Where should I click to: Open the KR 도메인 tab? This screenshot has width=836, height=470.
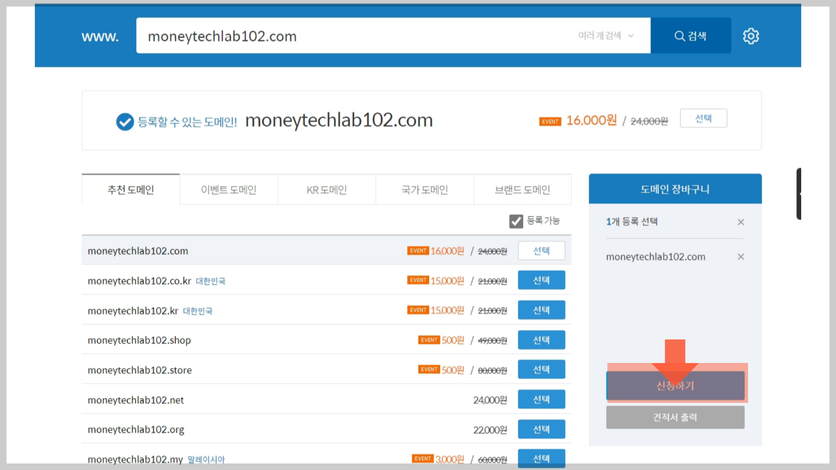327,190
